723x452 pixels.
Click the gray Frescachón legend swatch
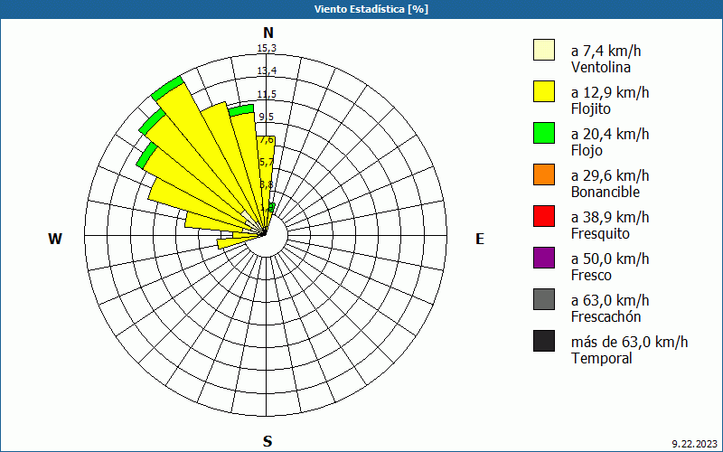pyautogui.click(x=544, y=299)
